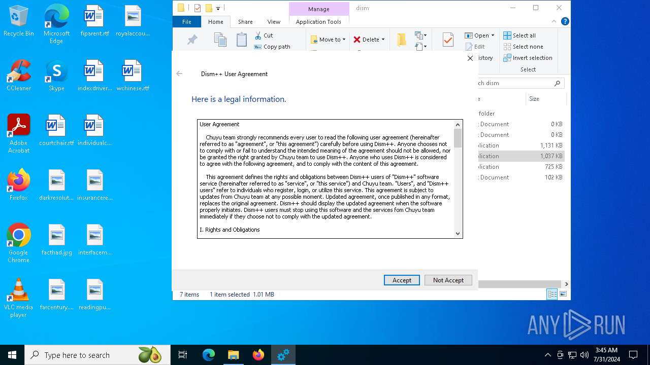This screenshot has width=650, height=365.
Task: Open the View ribbon tab
Action: tap(274, 22)
